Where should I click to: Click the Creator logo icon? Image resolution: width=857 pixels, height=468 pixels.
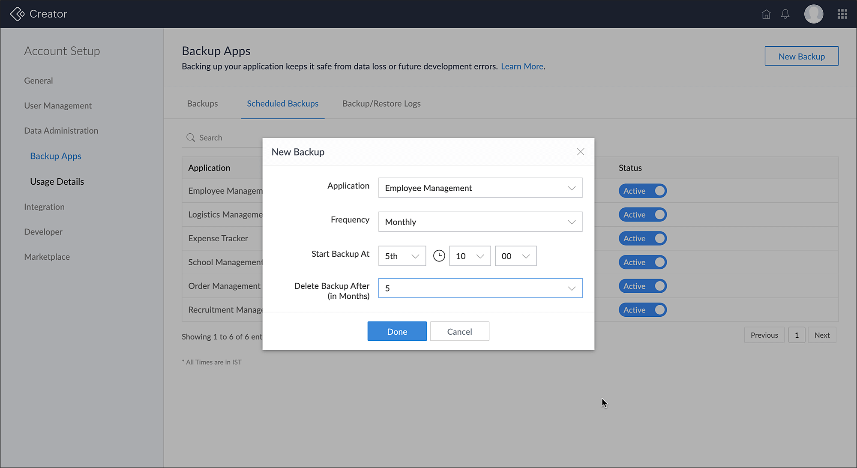click(x=17, y=14)
